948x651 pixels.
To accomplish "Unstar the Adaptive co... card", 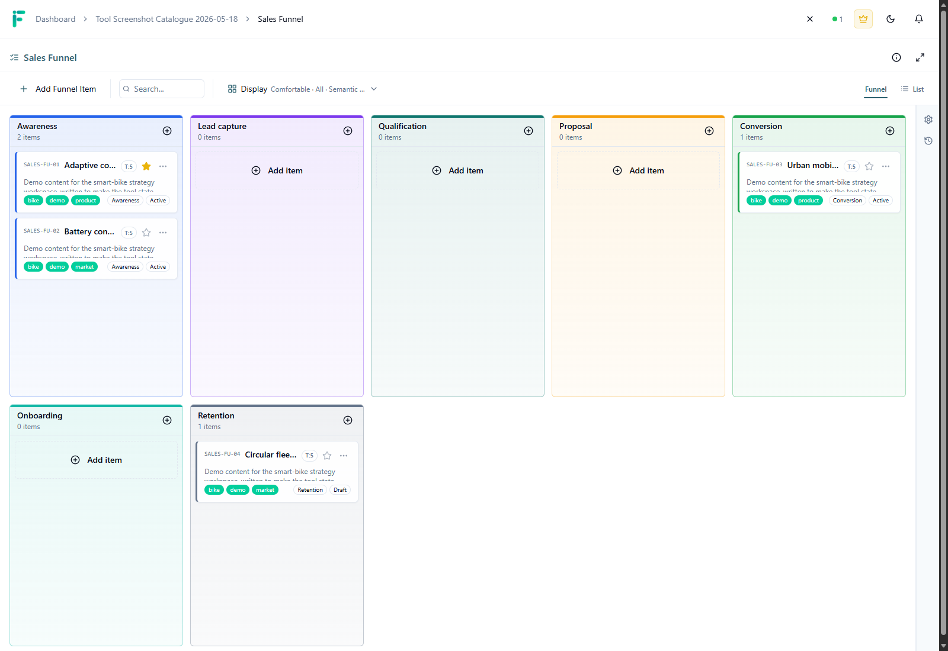I will click(x=146, y=166).
